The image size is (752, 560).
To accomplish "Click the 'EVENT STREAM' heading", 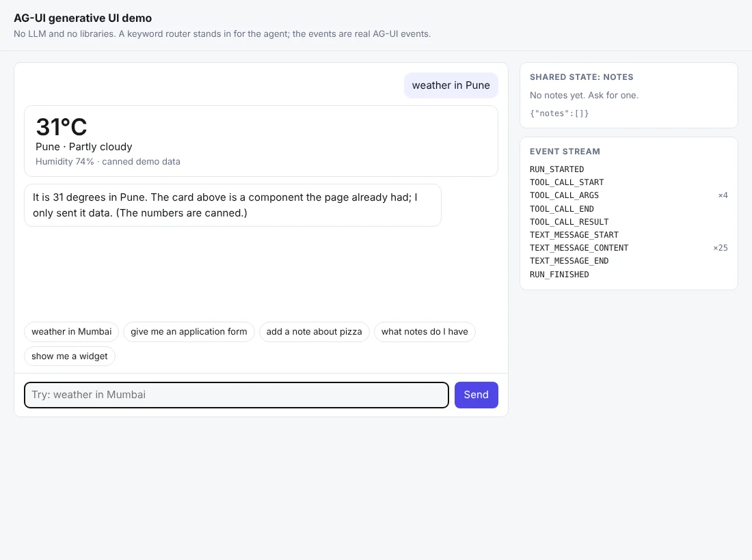I will (x=565, y=152).
